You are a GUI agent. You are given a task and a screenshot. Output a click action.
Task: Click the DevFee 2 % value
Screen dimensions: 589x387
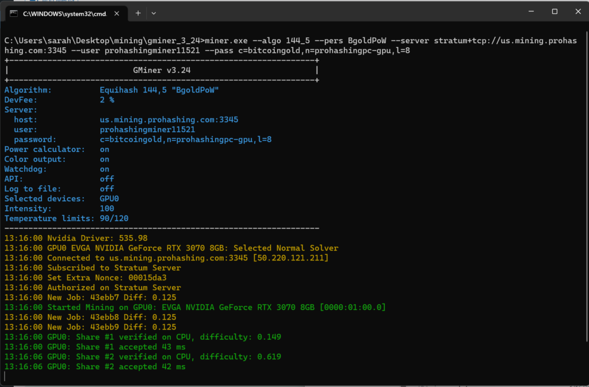click(x=107, y=100)
